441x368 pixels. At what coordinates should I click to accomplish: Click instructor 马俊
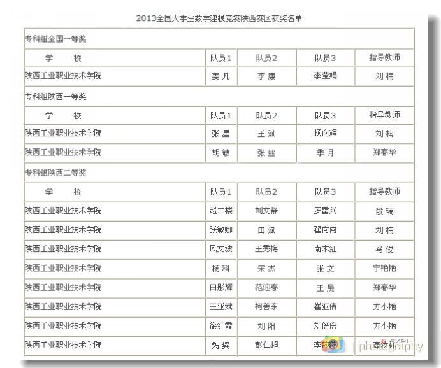pos(384,250)
